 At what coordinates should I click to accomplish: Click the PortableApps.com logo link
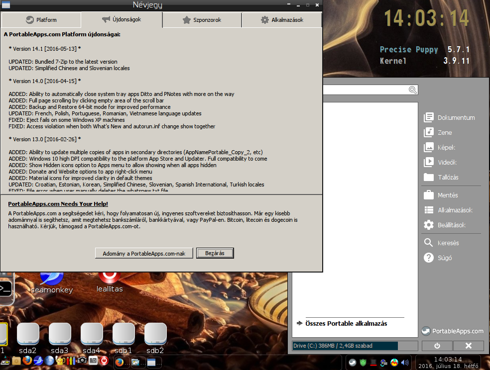pos(453,331)
